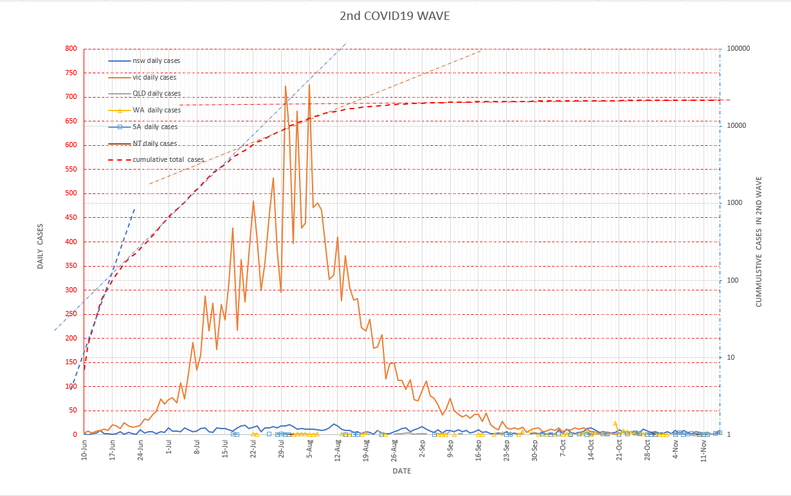Viewport: 791px width, 496px height.
Task: Click the "vic daily cases" legend entry
Action: coord(143,77)
